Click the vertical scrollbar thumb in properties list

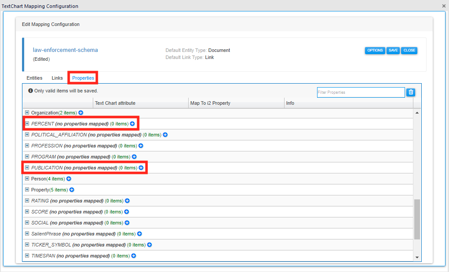417,219
